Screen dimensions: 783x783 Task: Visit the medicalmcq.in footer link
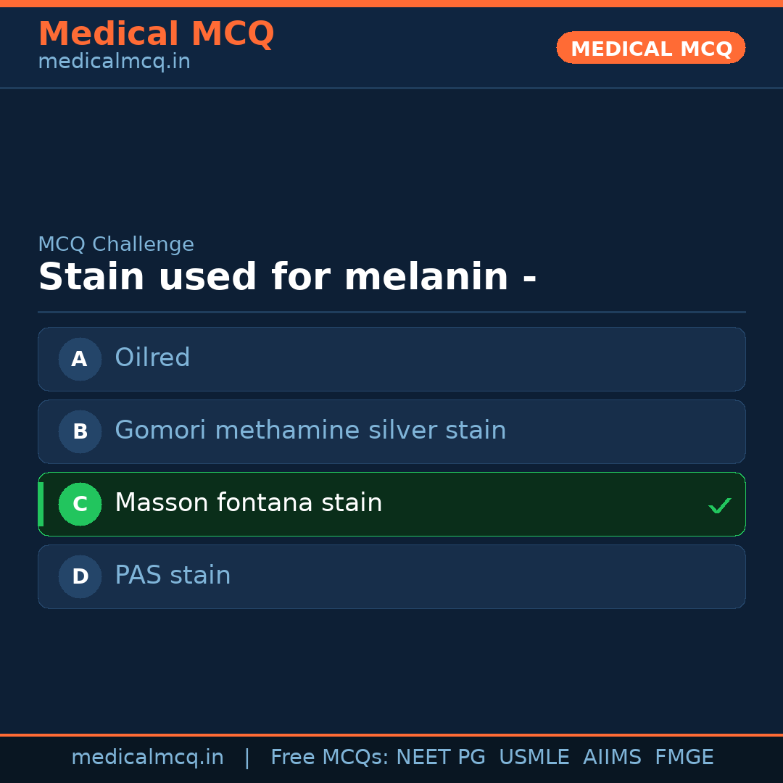(x=148, y=757)
